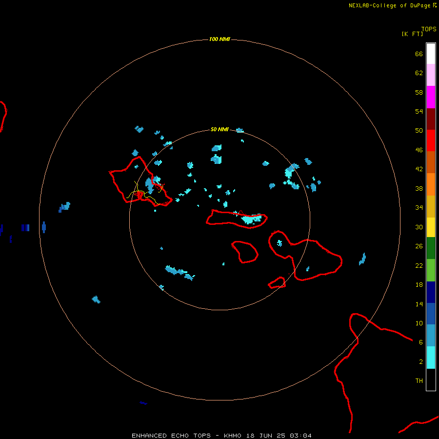Click the small Kahoolawe island outline
This screenshot has width=439, height=439.
[277, 283]
